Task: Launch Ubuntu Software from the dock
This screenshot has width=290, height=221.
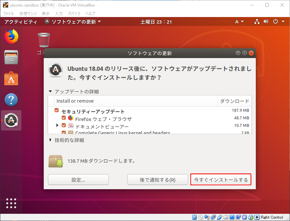Action: coord(11,78)
